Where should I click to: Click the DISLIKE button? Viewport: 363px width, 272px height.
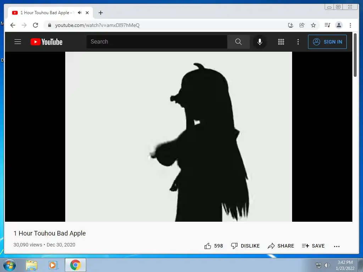(245, 246)
